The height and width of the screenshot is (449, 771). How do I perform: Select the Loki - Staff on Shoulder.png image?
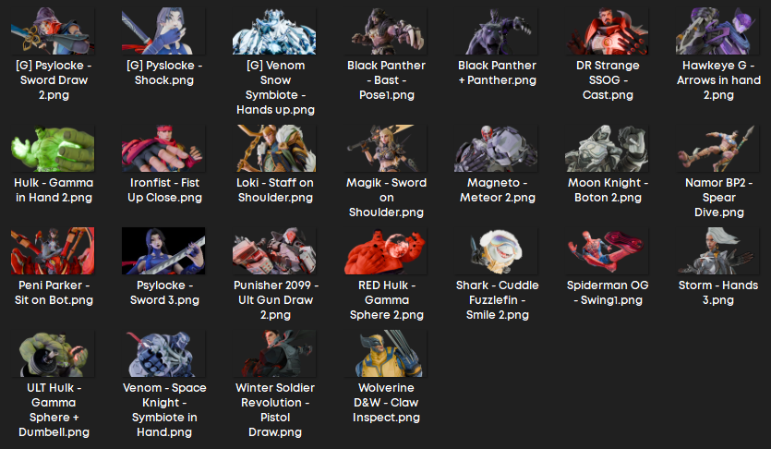(x=274, y=149)
